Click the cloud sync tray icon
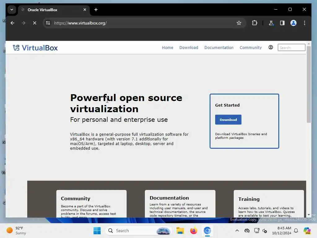317x238 pixels. click(x=247, y=231)
